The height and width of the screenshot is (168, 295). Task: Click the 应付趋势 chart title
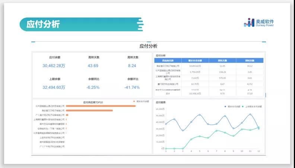(x=161, y=102)
